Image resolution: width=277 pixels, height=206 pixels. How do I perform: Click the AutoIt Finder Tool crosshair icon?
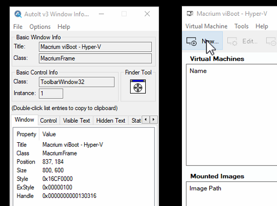pos(138,87)
